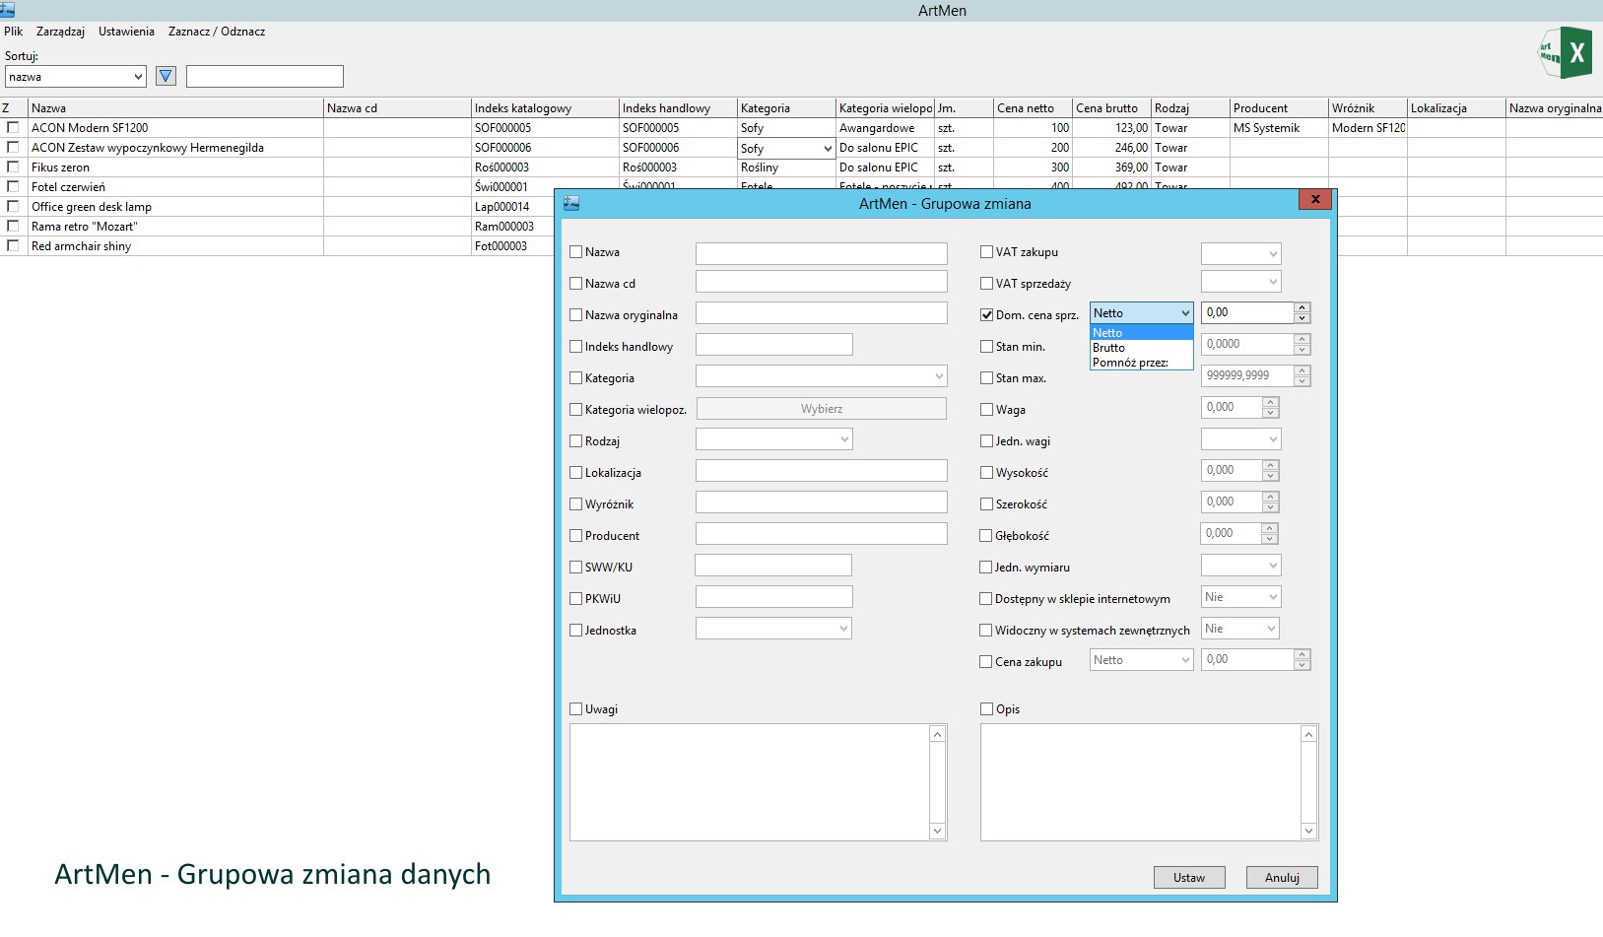Open the Kategoria dropdown in dialog
The width and height of the screenshot is (1603, 937).
pos(821,376)
